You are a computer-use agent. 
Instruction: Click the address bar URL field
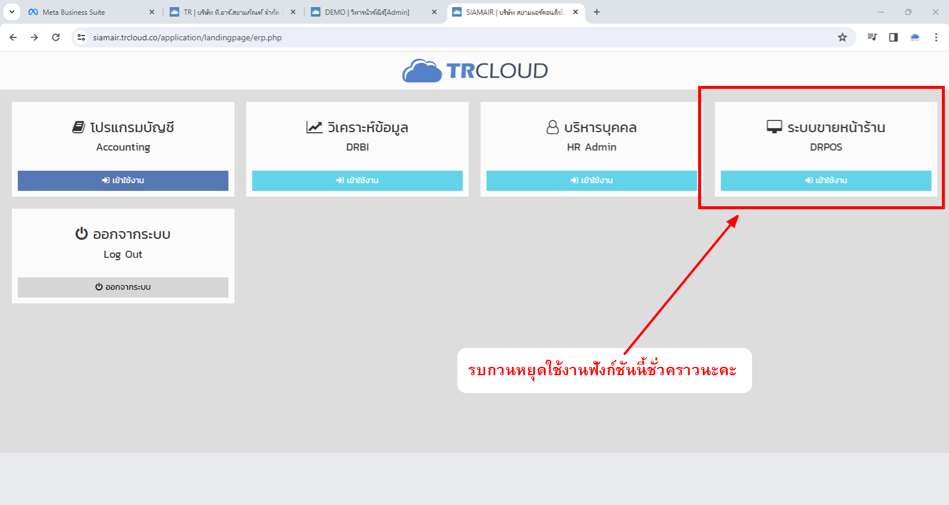point(463,37)
